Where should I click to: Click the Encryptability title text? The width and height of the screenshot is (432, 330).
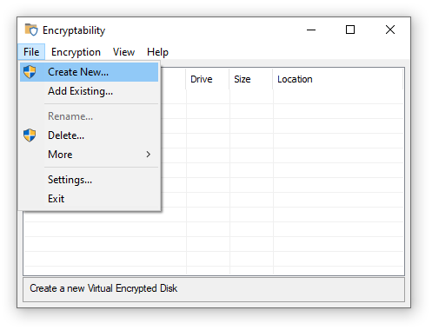tap(74, 30)
